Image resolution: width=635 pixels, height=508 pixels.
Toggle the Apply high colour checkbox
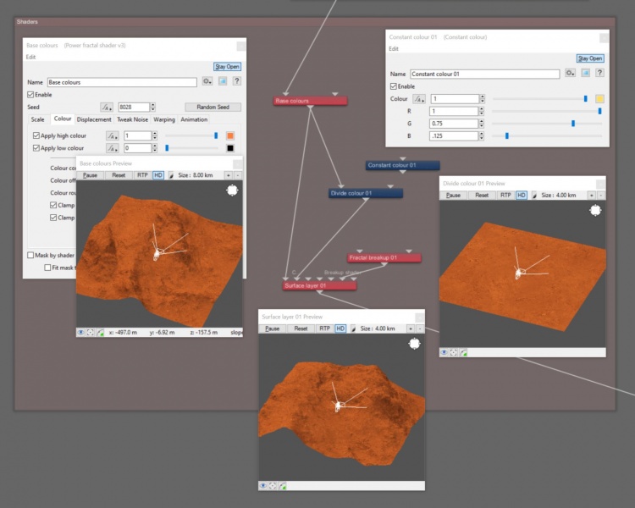(x=36, y=135)
